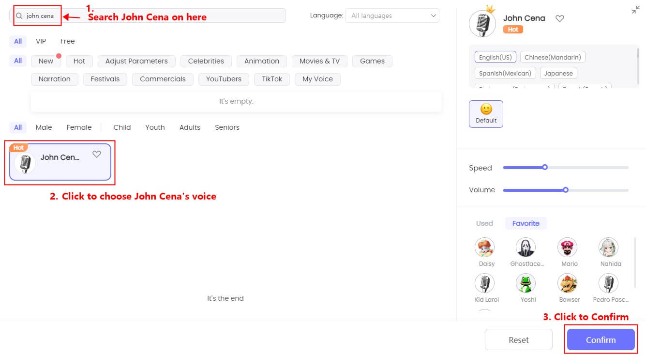This screenshot has width=646, height=355.
Task: Filter voices by Adults
Action: (x=190, y=127)
